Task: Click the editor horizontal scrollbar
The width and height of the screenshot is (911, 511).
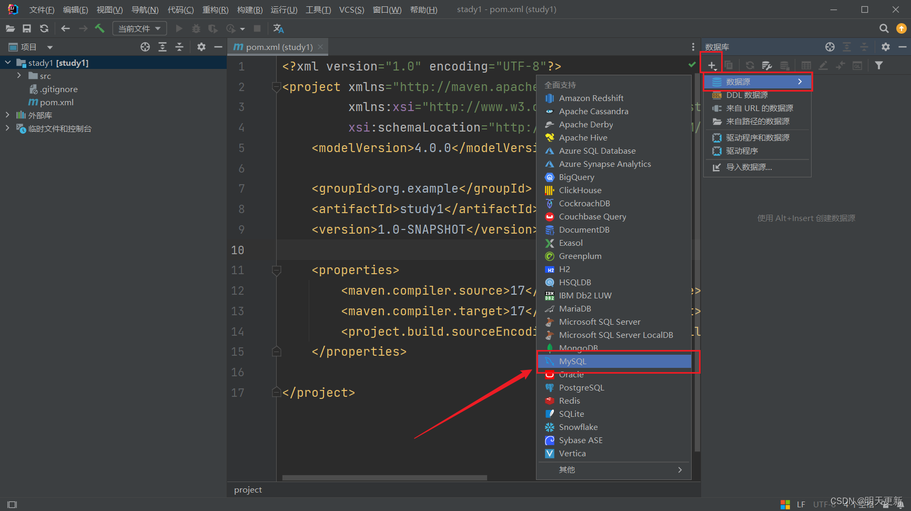Action: point(384,478)
